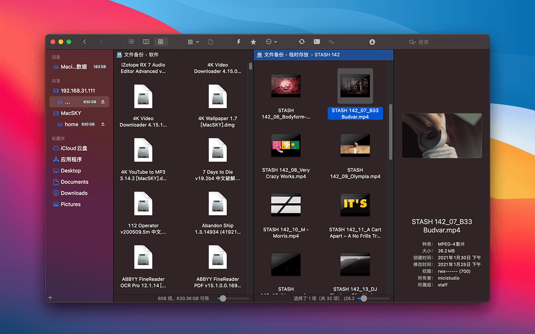Click right pane vertical scrollbar

click(391, 132)
